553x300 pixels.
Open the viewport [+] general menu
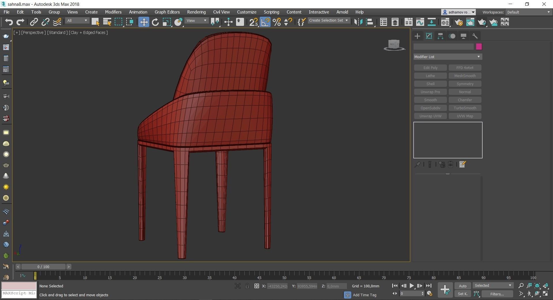click(x=17, y=33)
